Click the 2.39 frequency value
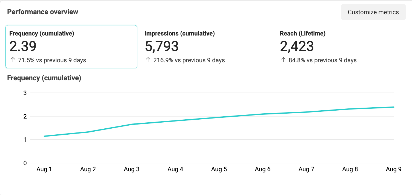This screenshot has height=195, width=412. (23, 46)
